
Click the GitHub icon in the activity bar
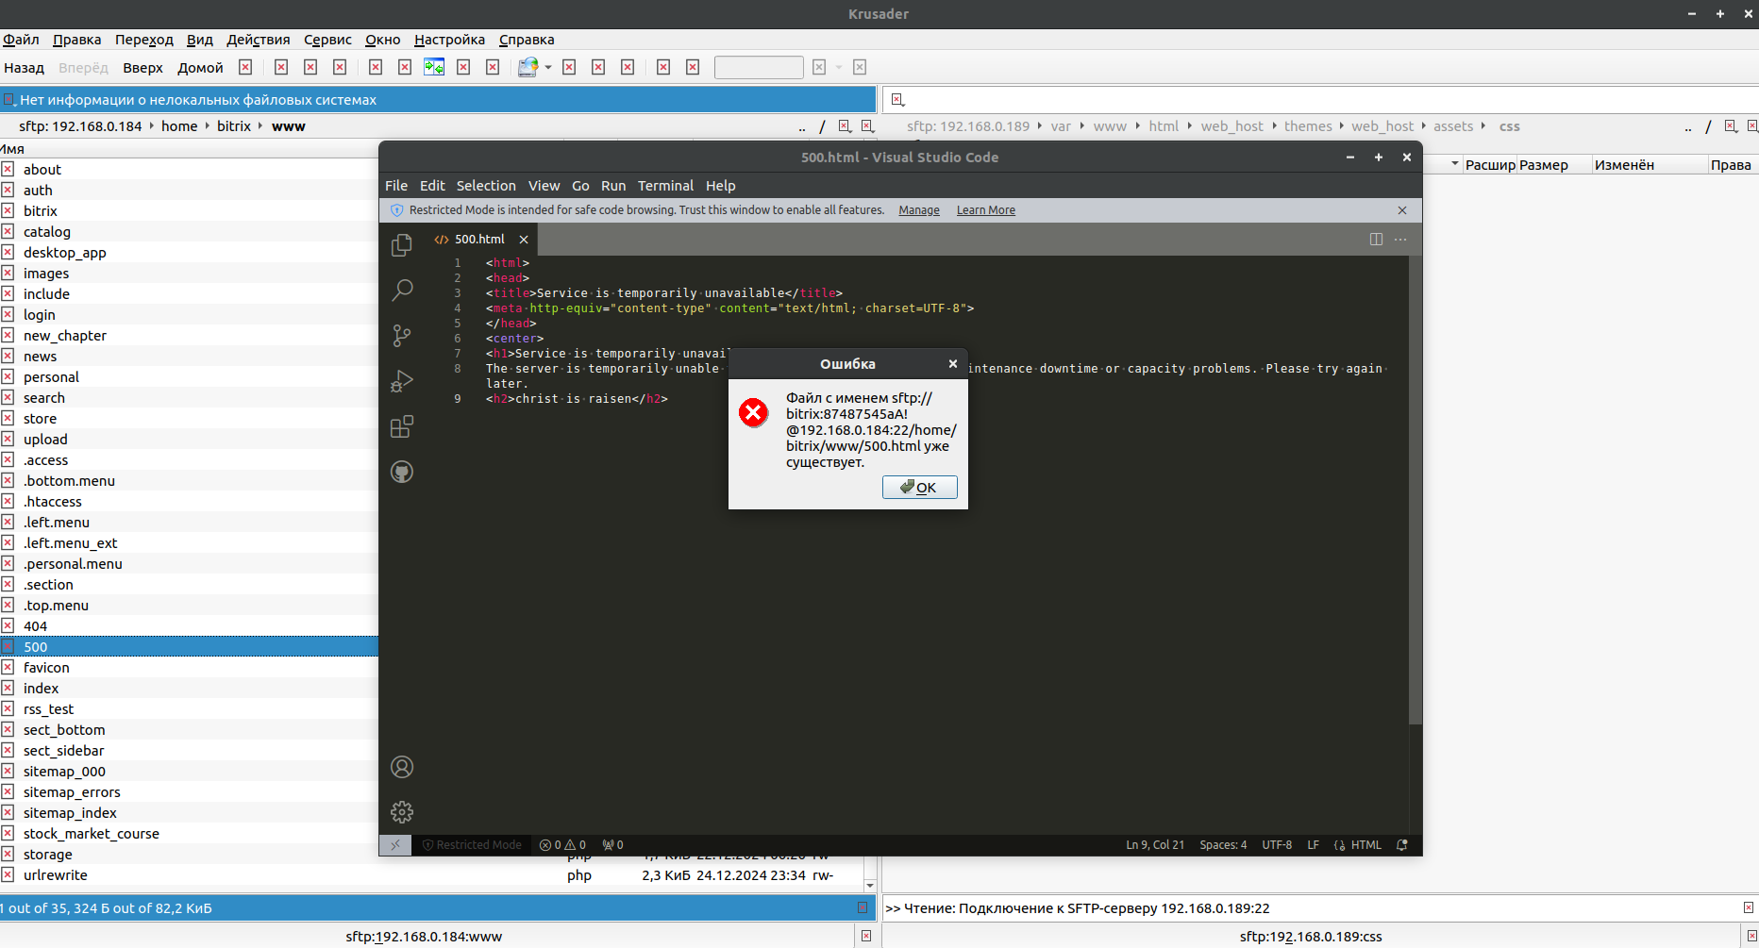(x=402, y=472)
